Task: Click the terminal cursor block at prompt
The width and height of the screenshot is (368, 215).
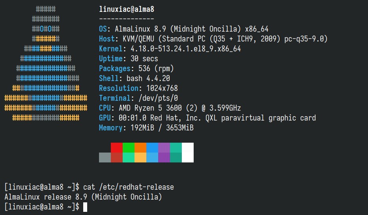Action: tap(85, 207)
